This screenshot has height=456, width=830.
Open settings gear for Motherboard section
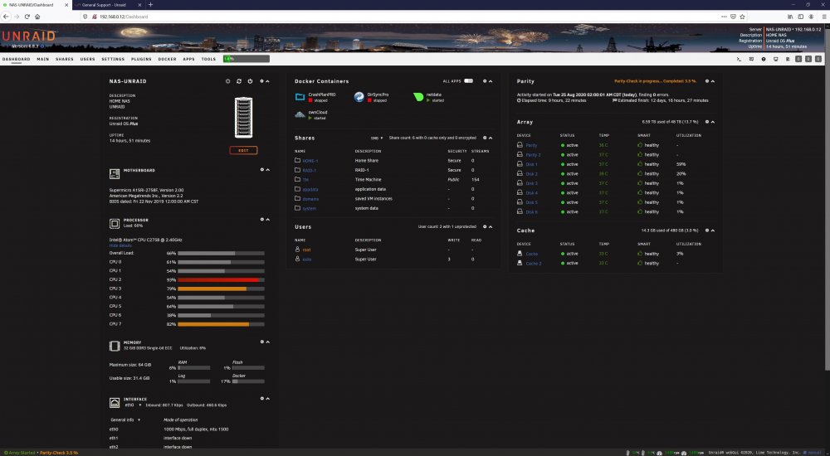(261, 170)
